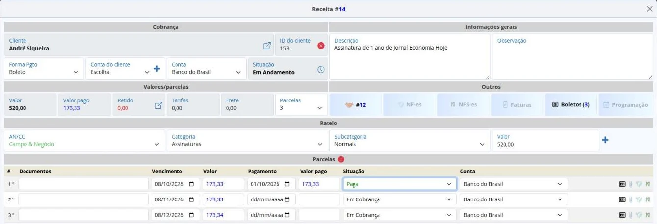The width and height of the screenshot is (657, 224).
Task: Click the NFS-es button in Outros
Action: click(x=463, y=104)
